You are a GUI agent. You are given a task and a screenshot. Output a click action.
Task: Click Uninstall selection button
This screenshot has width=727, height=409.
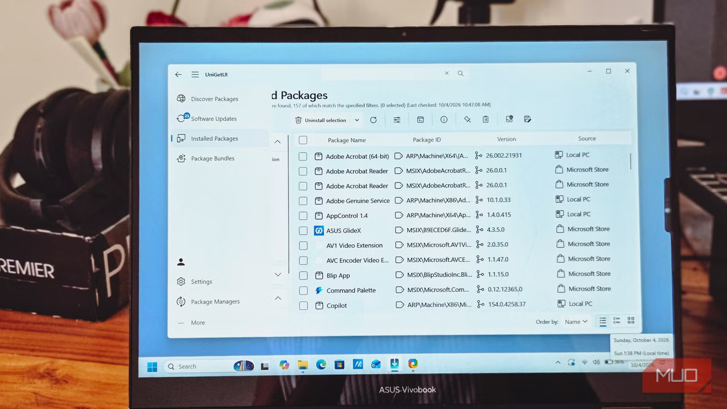[x=321, y=120]
